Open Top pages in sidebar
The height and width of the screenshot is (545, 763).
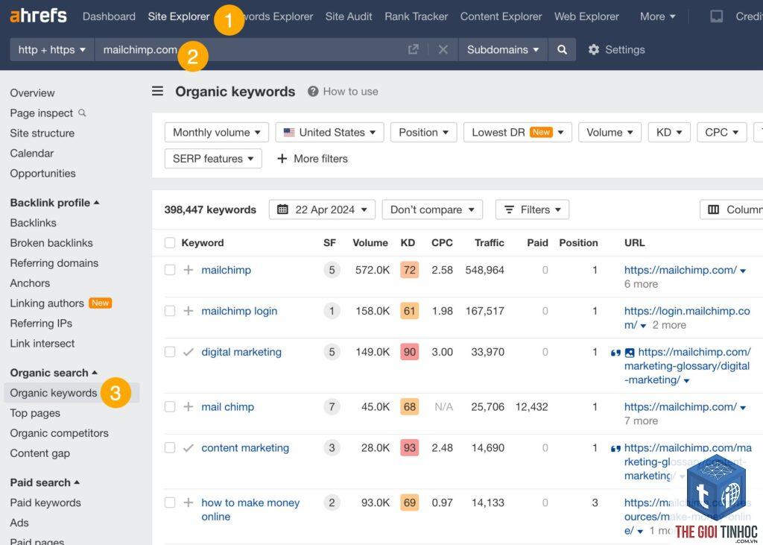pos(35,413)
